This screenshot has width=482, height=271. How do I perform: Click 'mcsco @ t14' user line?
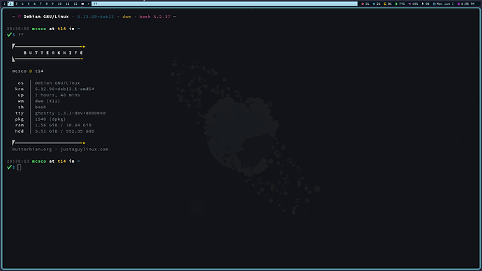pos(28,71)
